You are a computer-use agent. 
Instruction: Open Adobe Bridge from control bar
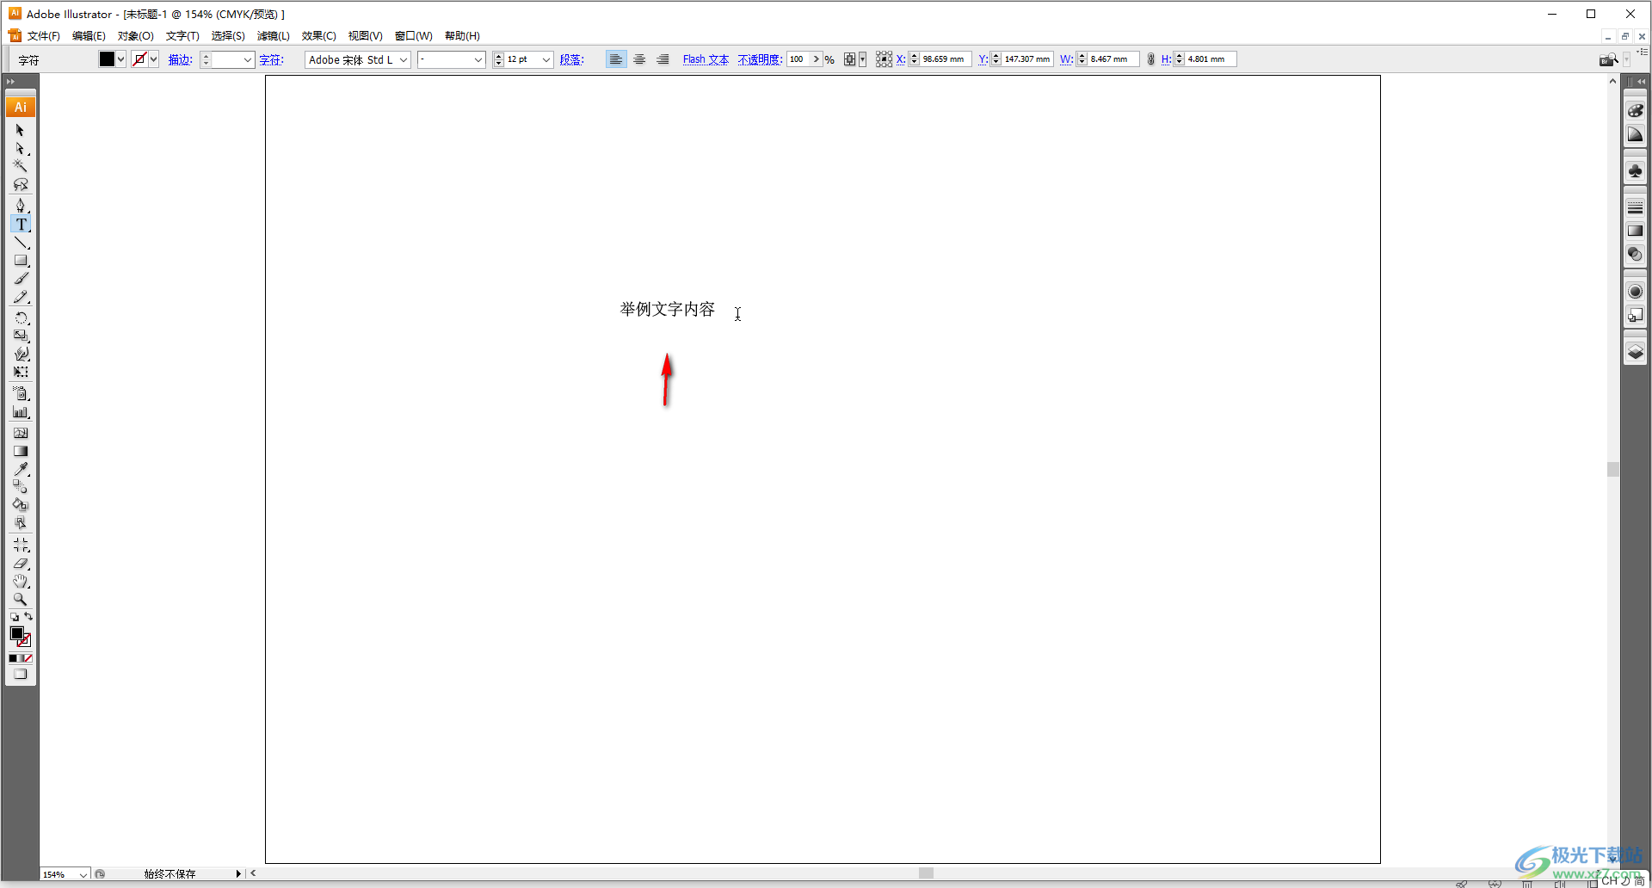pos(1608,59)
